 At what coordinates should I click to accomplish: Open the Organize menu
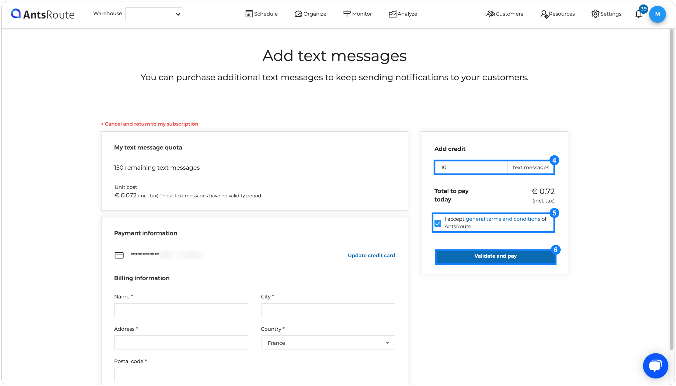[x=310, y=14]
